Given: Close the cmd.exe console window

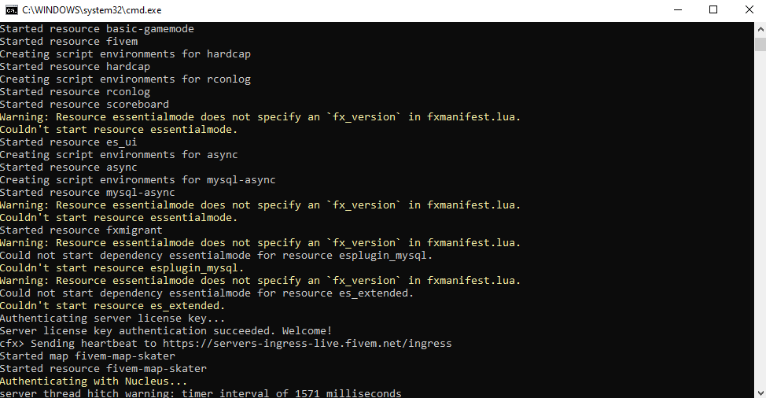Looking at the screenshot, I should (749, 9).
